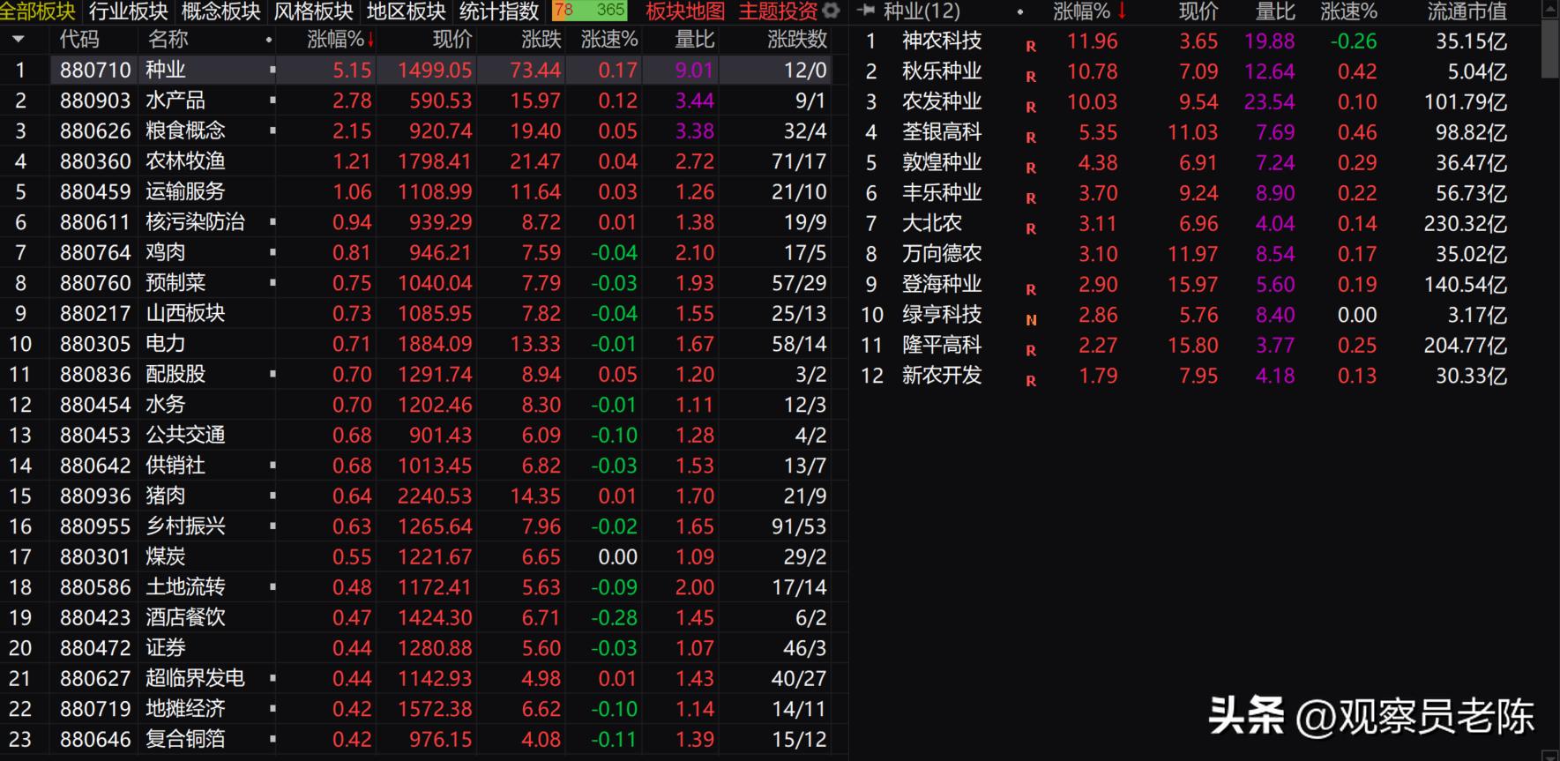This screenshot has height=761, width=1560.
Task: Select the stock 丰乐种业
Action: pyautogui.click(x=941, y=193)
